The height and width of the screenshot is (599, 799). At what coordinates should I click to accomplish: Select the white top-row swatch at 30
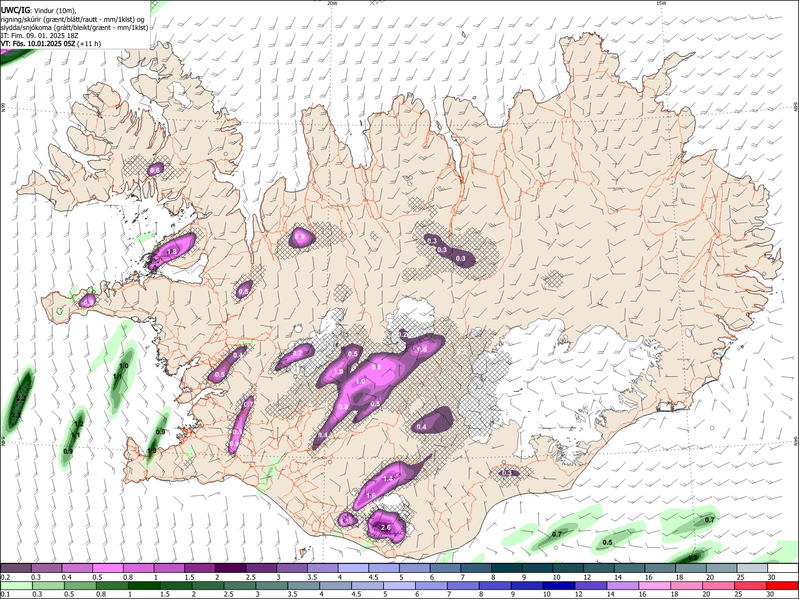tap(782, 568)
